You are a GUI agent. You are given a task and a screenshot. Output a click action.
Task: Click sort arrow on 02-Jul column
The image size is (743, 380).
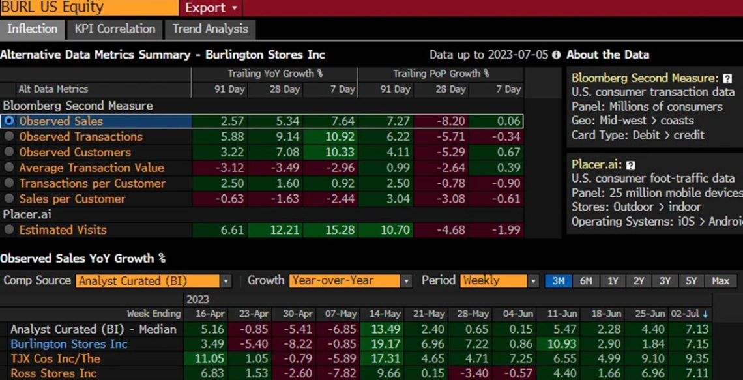tap(705, 314)
